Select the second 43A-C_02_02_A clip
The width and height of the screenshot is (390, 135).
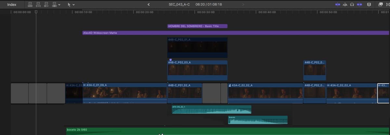click(x=352, y=93)
